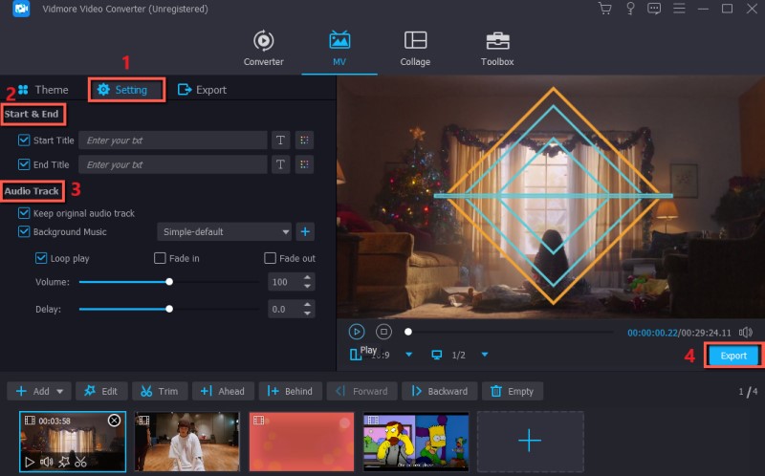Screen dimensions: 765x476
Task: Click the Volume slider handle
Action: [169, 282]
